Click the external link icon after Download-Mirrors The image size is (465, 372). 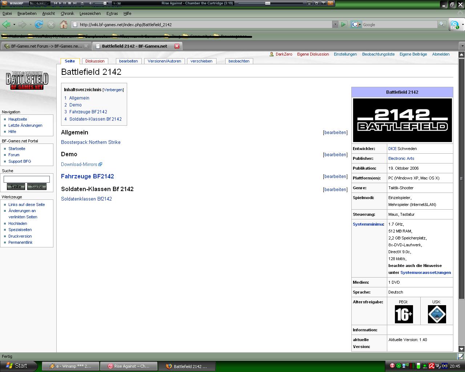pos(100,164)
